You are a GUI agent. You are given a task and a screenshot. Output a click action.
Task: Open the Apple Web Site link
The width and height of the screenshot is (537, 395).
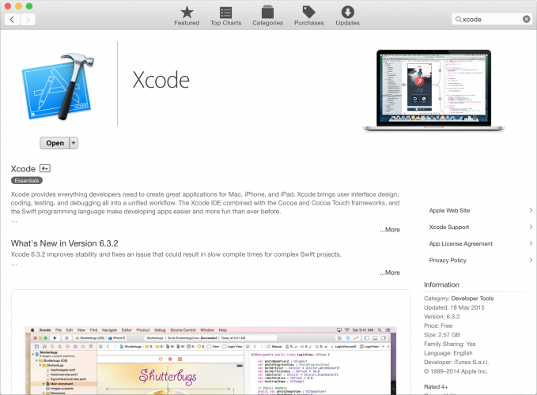point(449,210)
